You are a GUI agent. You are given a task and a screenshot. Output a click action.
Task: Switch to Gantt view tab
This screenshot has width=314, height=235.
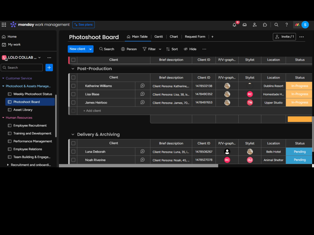pyautogui.click(x=159, y=37)
